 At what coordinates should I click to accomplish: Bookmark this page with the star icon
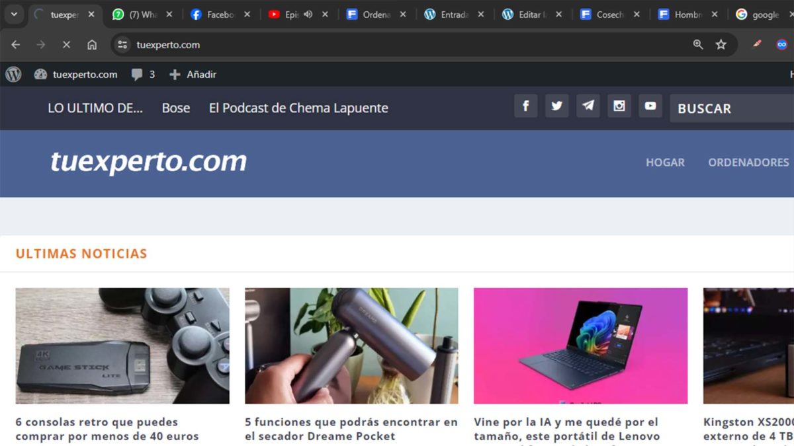(x=721, y=44)
